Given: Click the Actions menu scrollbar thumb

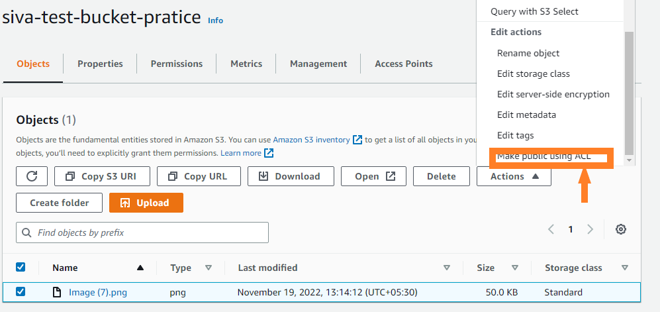Looking at the screenshot, I should 629,93.
